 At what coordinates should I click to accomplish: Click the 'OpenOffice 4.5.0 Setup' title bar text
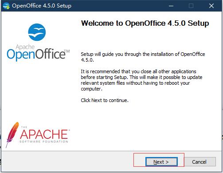[x=42, y=6]
